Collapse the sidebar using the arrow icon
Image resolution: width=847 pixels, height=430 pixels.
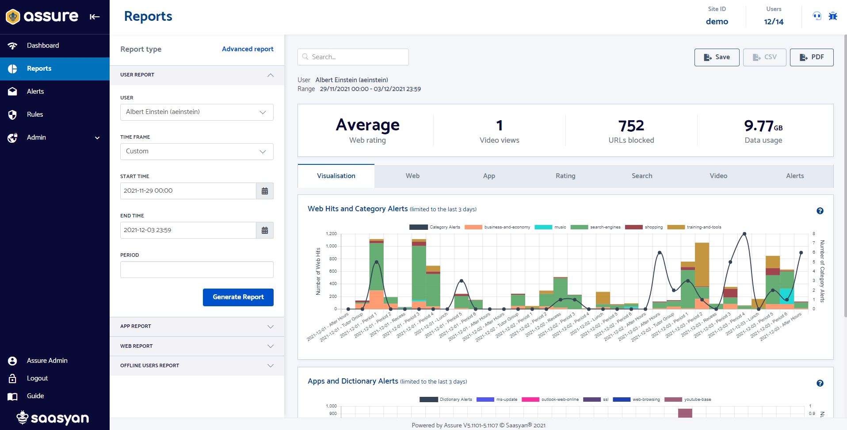coord(95,16)
